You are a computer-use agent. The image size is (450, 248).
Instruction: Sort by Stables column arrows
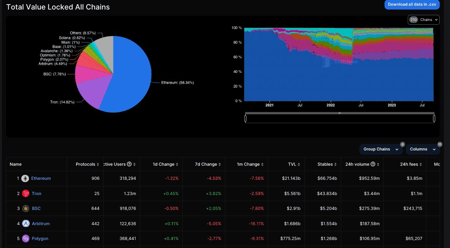point(335,165)
